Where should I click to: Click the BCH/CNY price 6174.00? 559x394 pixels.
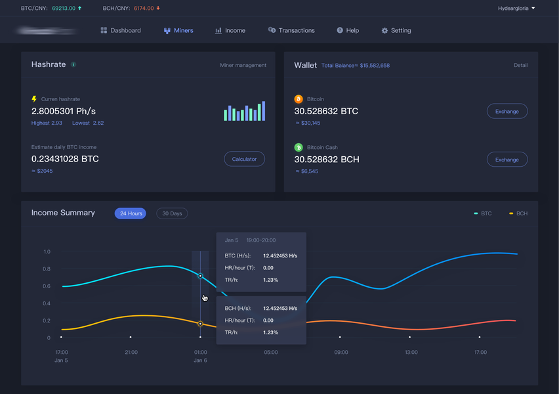click(144, 8)
